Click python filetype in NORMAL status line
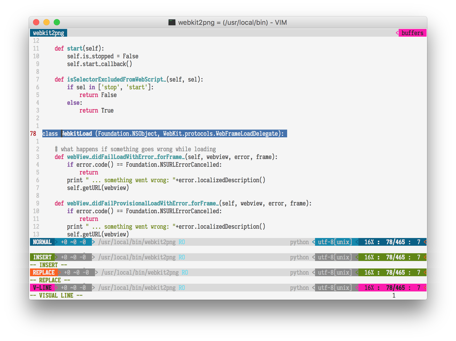 coord(299,242)
